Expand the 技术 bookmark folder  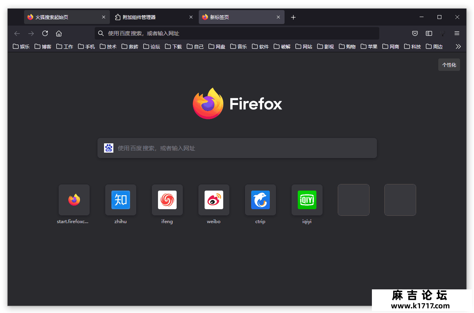[x=108, y=46]
